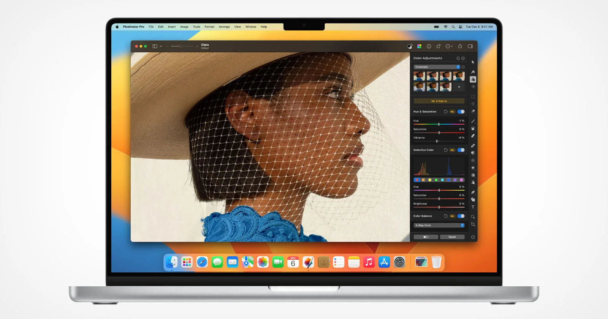Select the Style paint-fill tool below arrow
This screenshot has height=319, width=608.
click(473, 72)
